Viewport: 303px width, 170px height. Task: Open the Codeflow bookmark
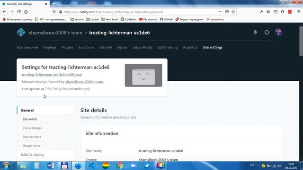point(128,19)
